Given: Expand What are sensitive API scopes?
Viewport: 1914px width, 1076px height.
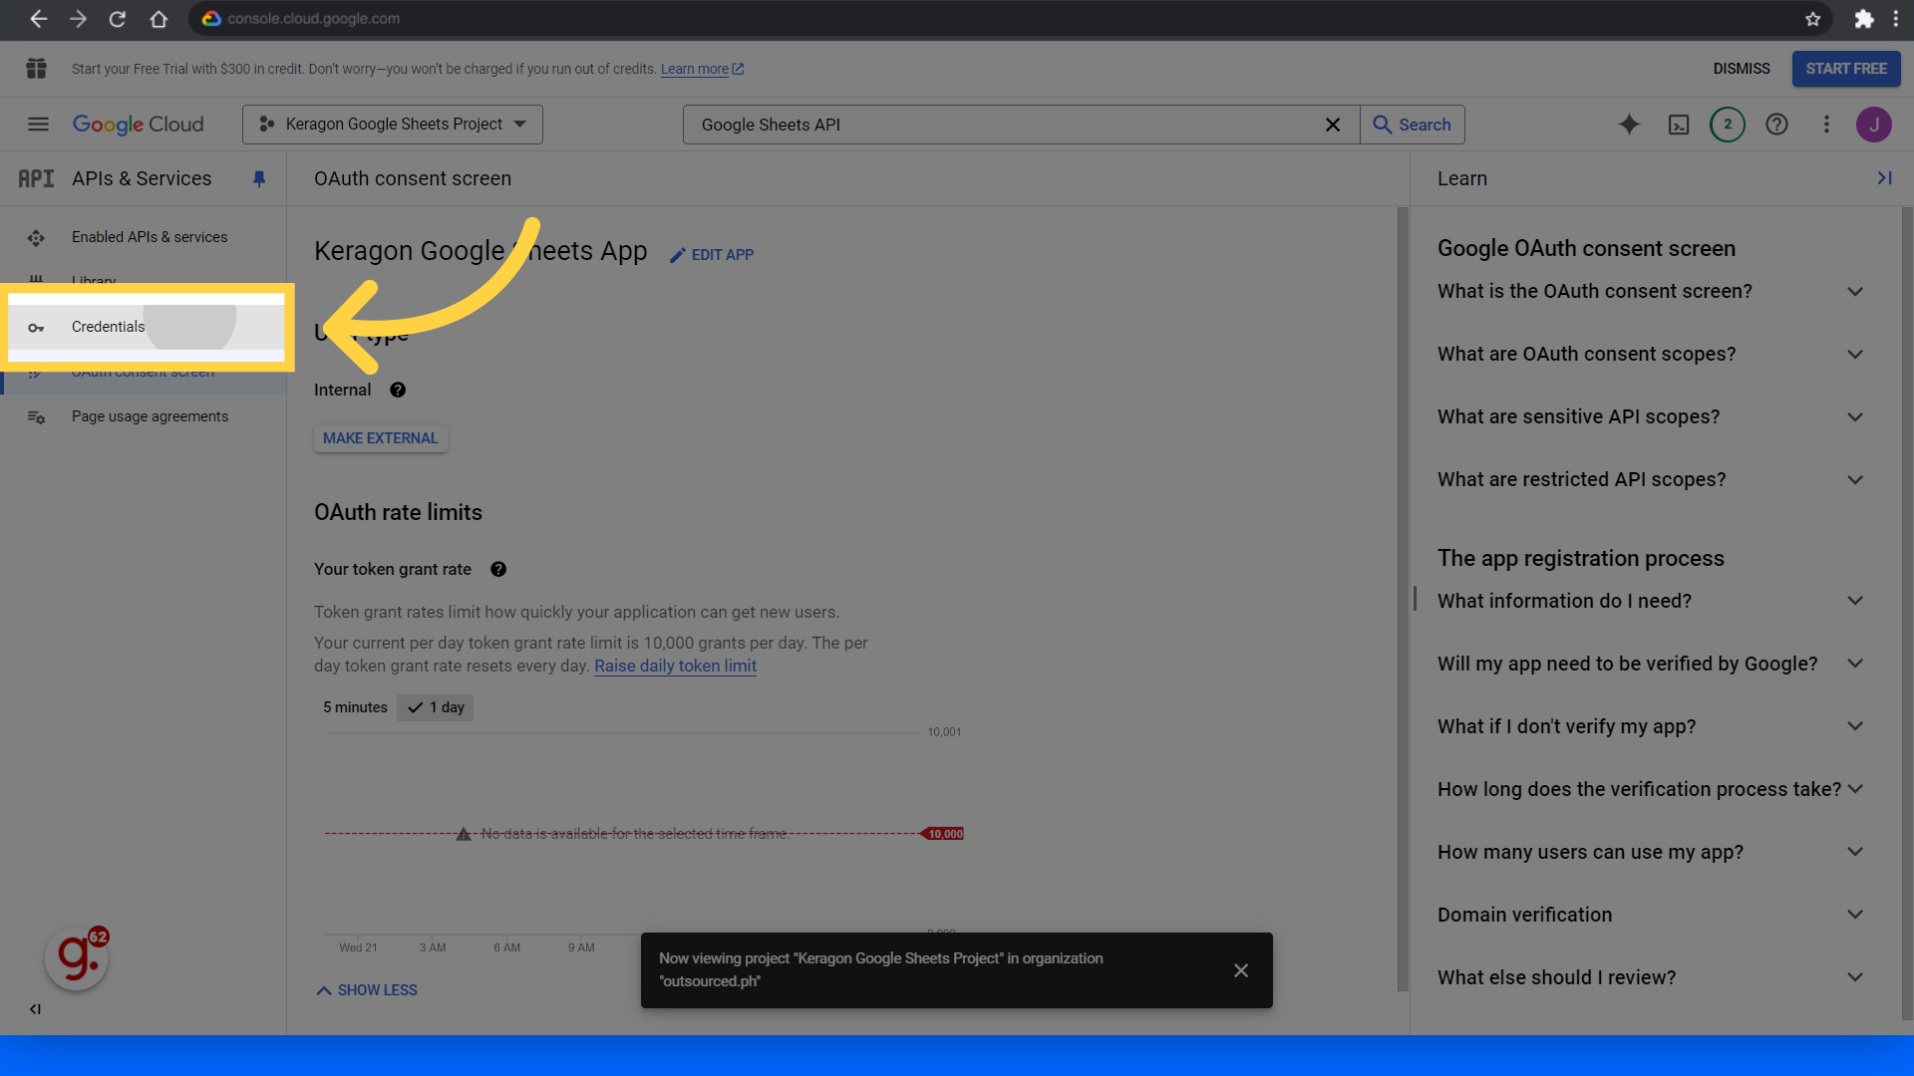Looking at the screenshot, I should (1650, 417).
